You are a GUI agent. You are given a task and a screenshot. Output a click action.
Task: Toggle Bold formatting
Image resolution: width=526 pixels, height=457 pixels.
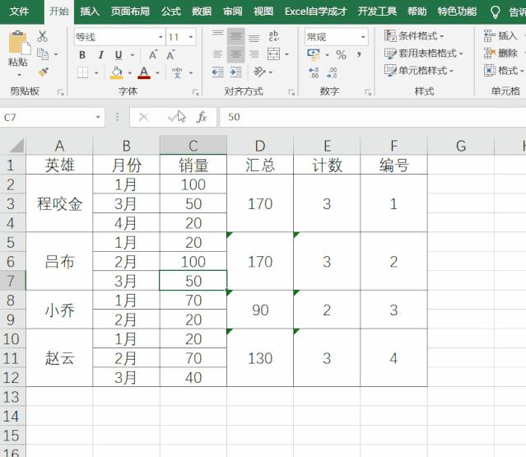(82, 54)
